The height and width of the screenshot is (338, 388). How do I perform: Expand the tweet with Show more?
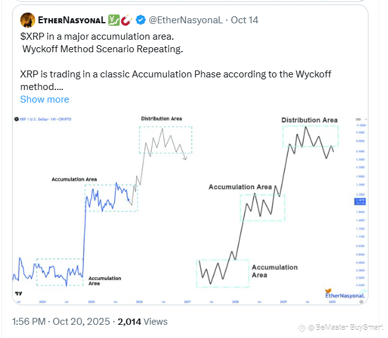point(45,99)
